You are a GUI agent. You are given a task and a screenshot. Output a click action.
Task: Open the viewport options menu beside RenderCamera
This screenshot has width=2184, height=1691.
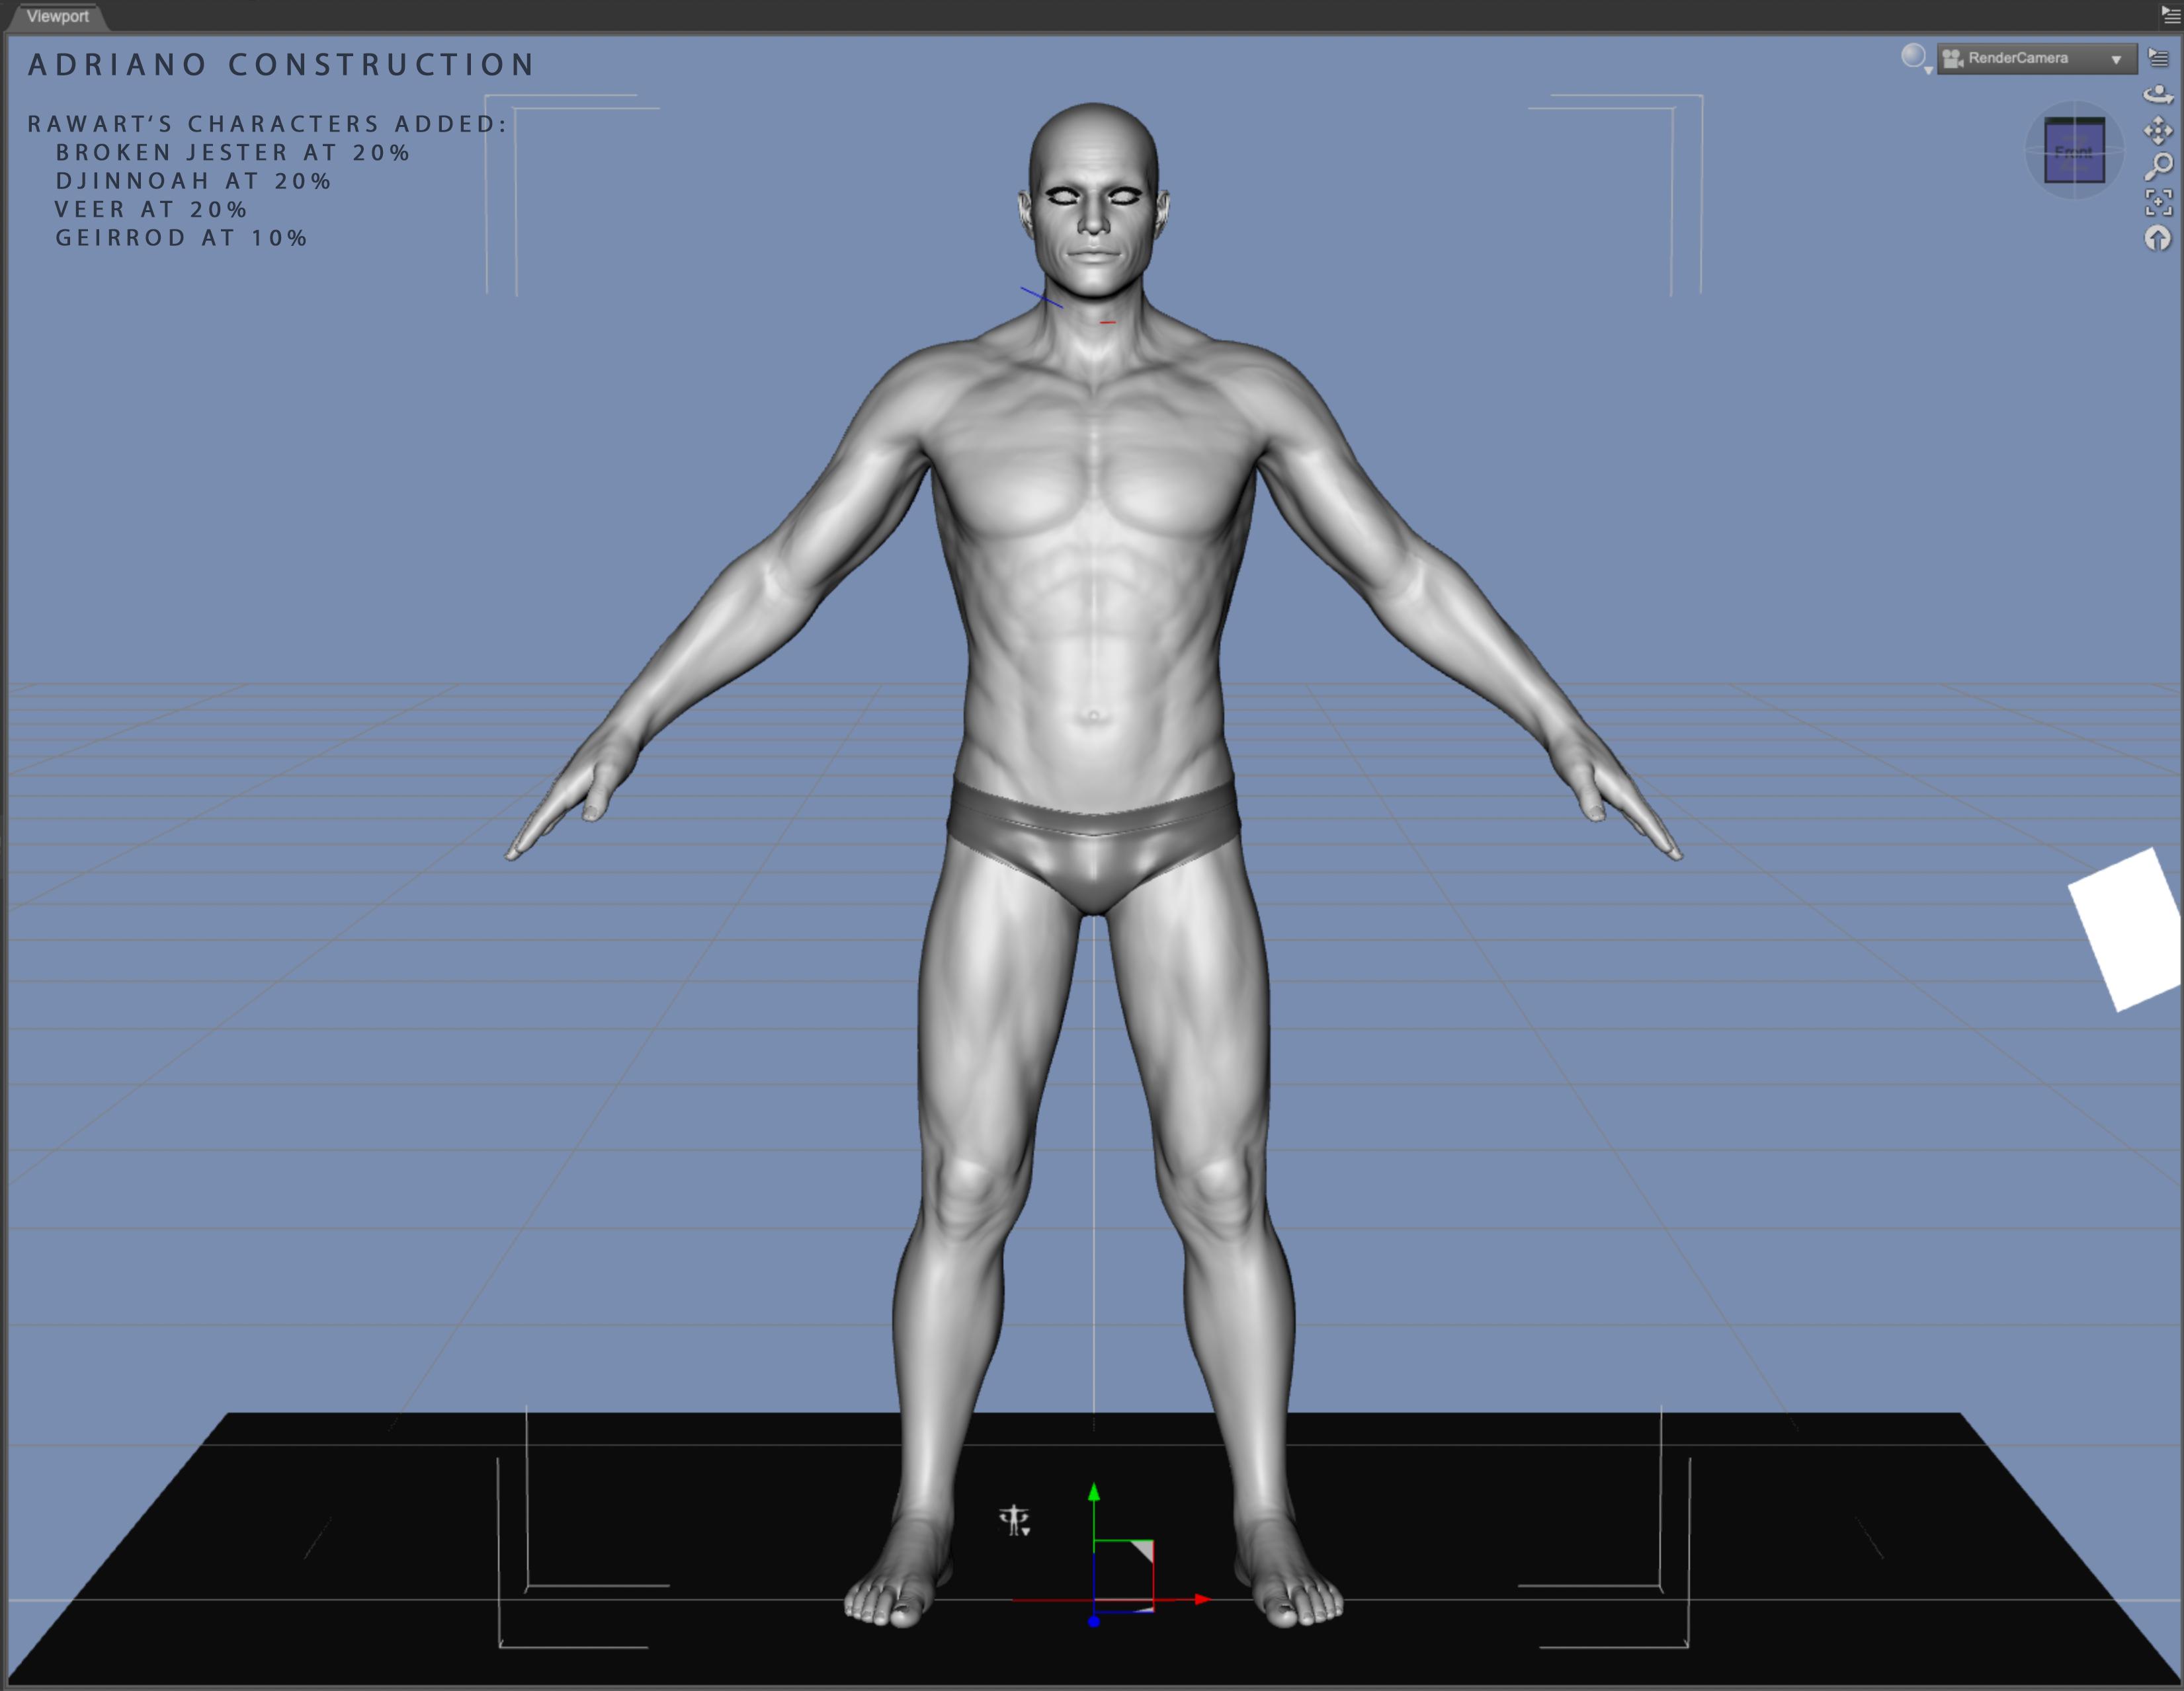[2158, 58]
